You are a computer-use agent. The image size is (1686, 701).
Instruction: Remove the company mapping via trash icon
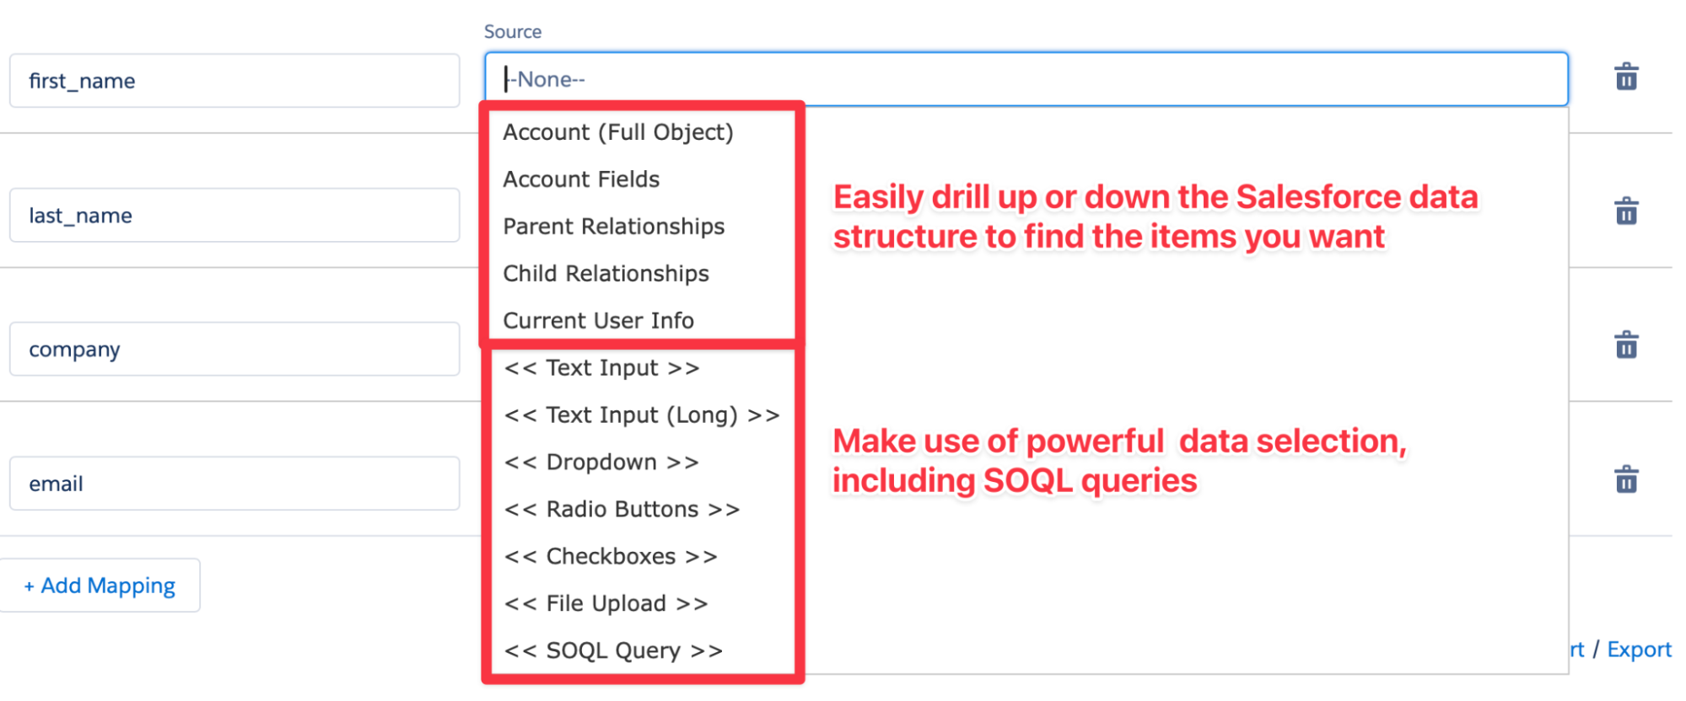(1625, 345)
